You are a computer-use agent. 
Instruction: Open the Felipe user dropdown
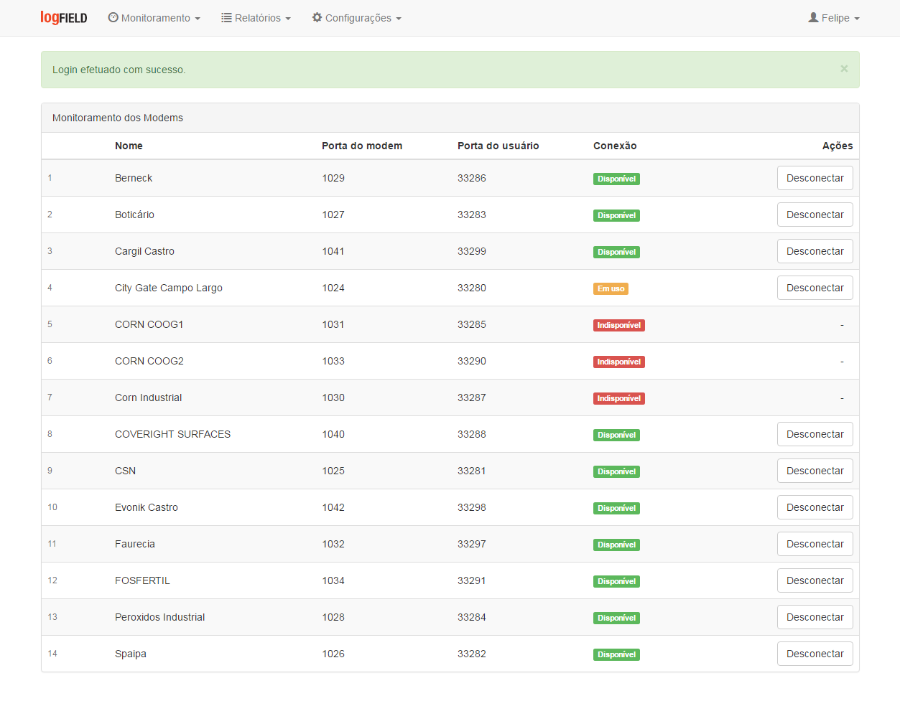(x=834, y=18)
